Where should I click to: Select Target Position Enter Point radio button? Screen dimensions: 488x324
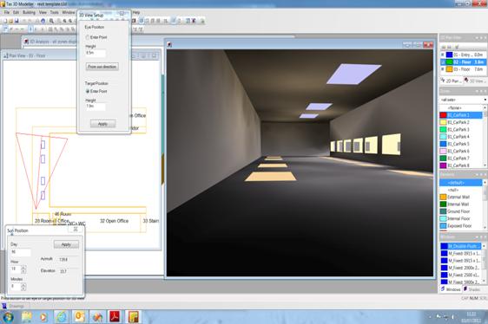click(88, 91)
